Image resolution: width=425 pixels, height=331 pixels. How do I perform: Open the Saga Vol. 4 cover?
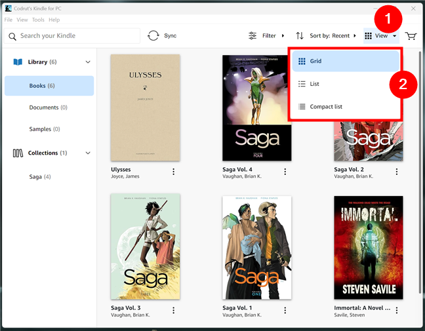[256, 107]
